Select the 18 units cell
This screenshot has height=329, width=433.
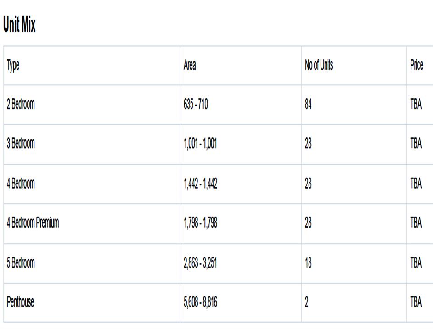(308, 263)
